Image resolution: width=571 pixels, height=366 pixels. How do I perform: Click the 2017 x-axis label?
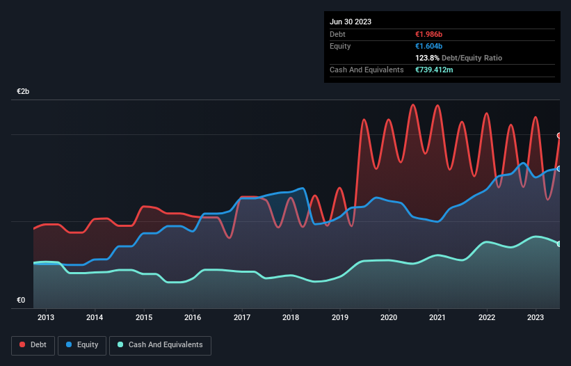pos(242,317)
